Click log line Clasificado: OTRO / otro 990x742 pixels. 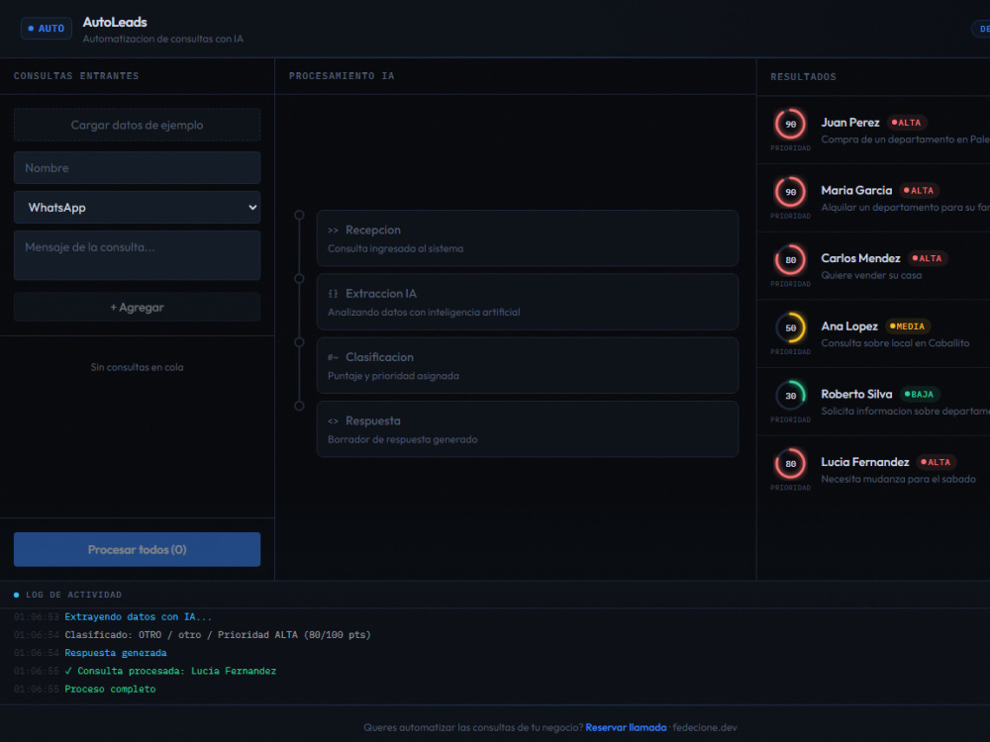[218, 635]
